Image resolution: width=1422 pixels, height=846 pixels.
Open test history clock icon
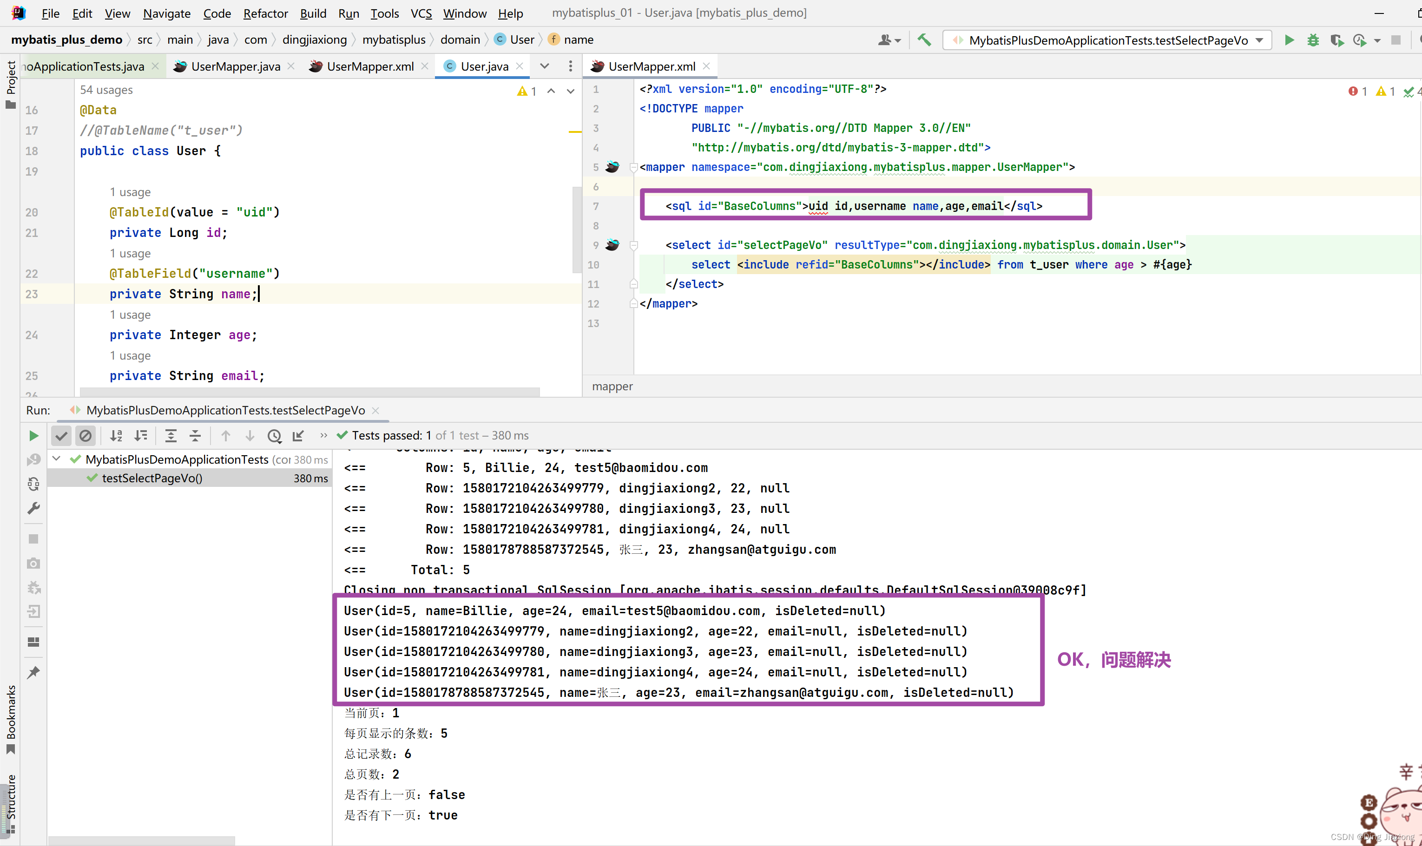tap(274, 435)
